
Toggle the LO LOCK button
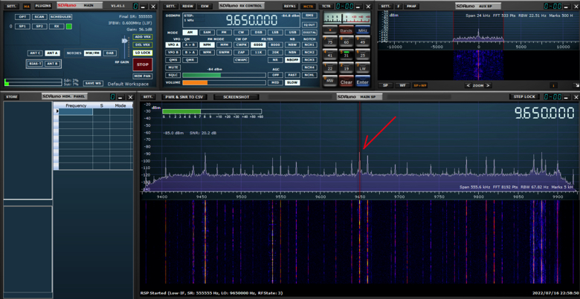[143, 53]
